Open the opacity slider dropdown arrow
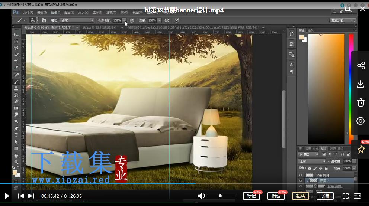369x206 pixels. 124,20
